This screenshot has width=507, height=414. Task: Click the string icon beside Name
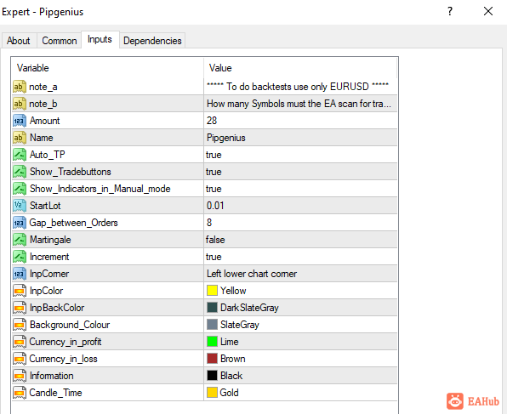[20, 138]
